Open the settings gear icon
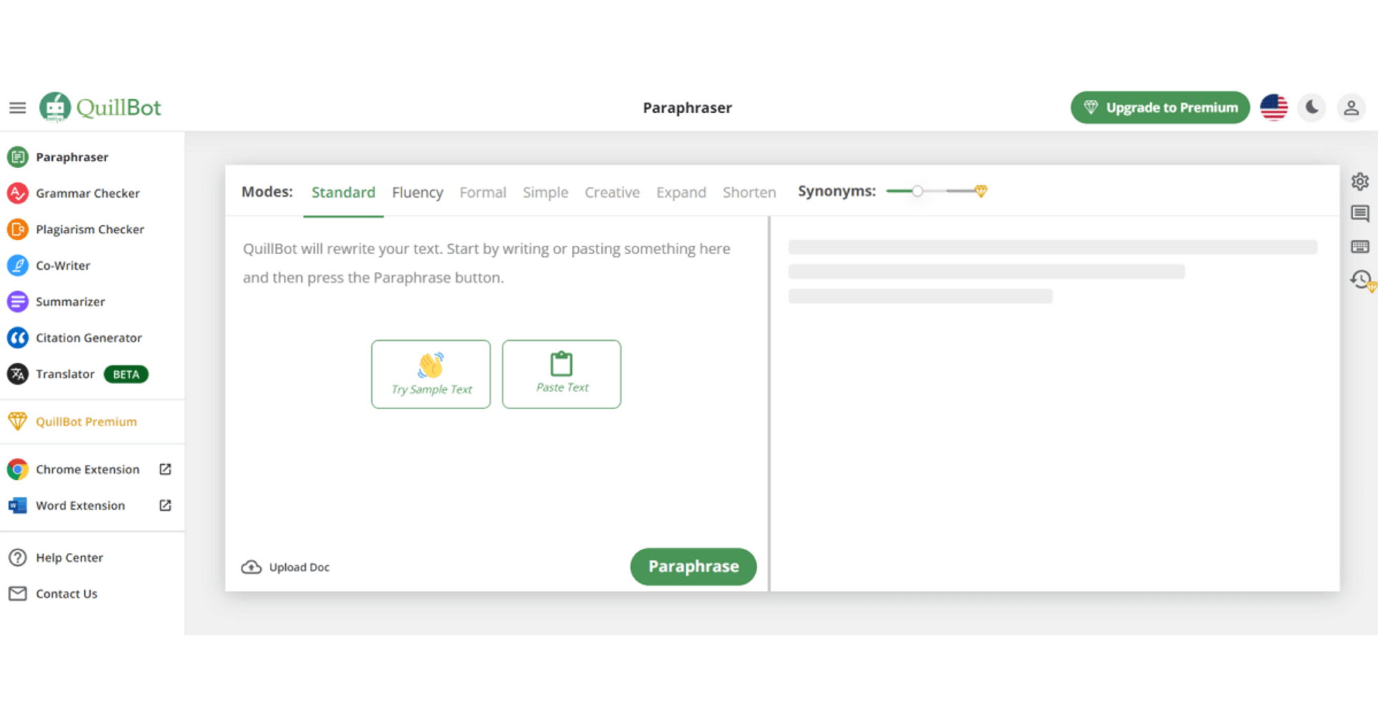The width and height of the screenshot is (1378, 723). pyautogui.click(x=1359, y=182)
